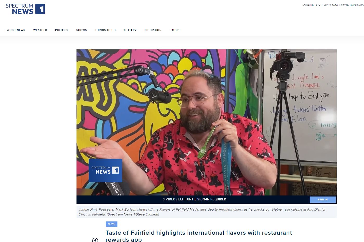The height and width of the screenshot is (242, 364).
Task: Click the 'May 7, 2024' date text
Action: (330, 5)
